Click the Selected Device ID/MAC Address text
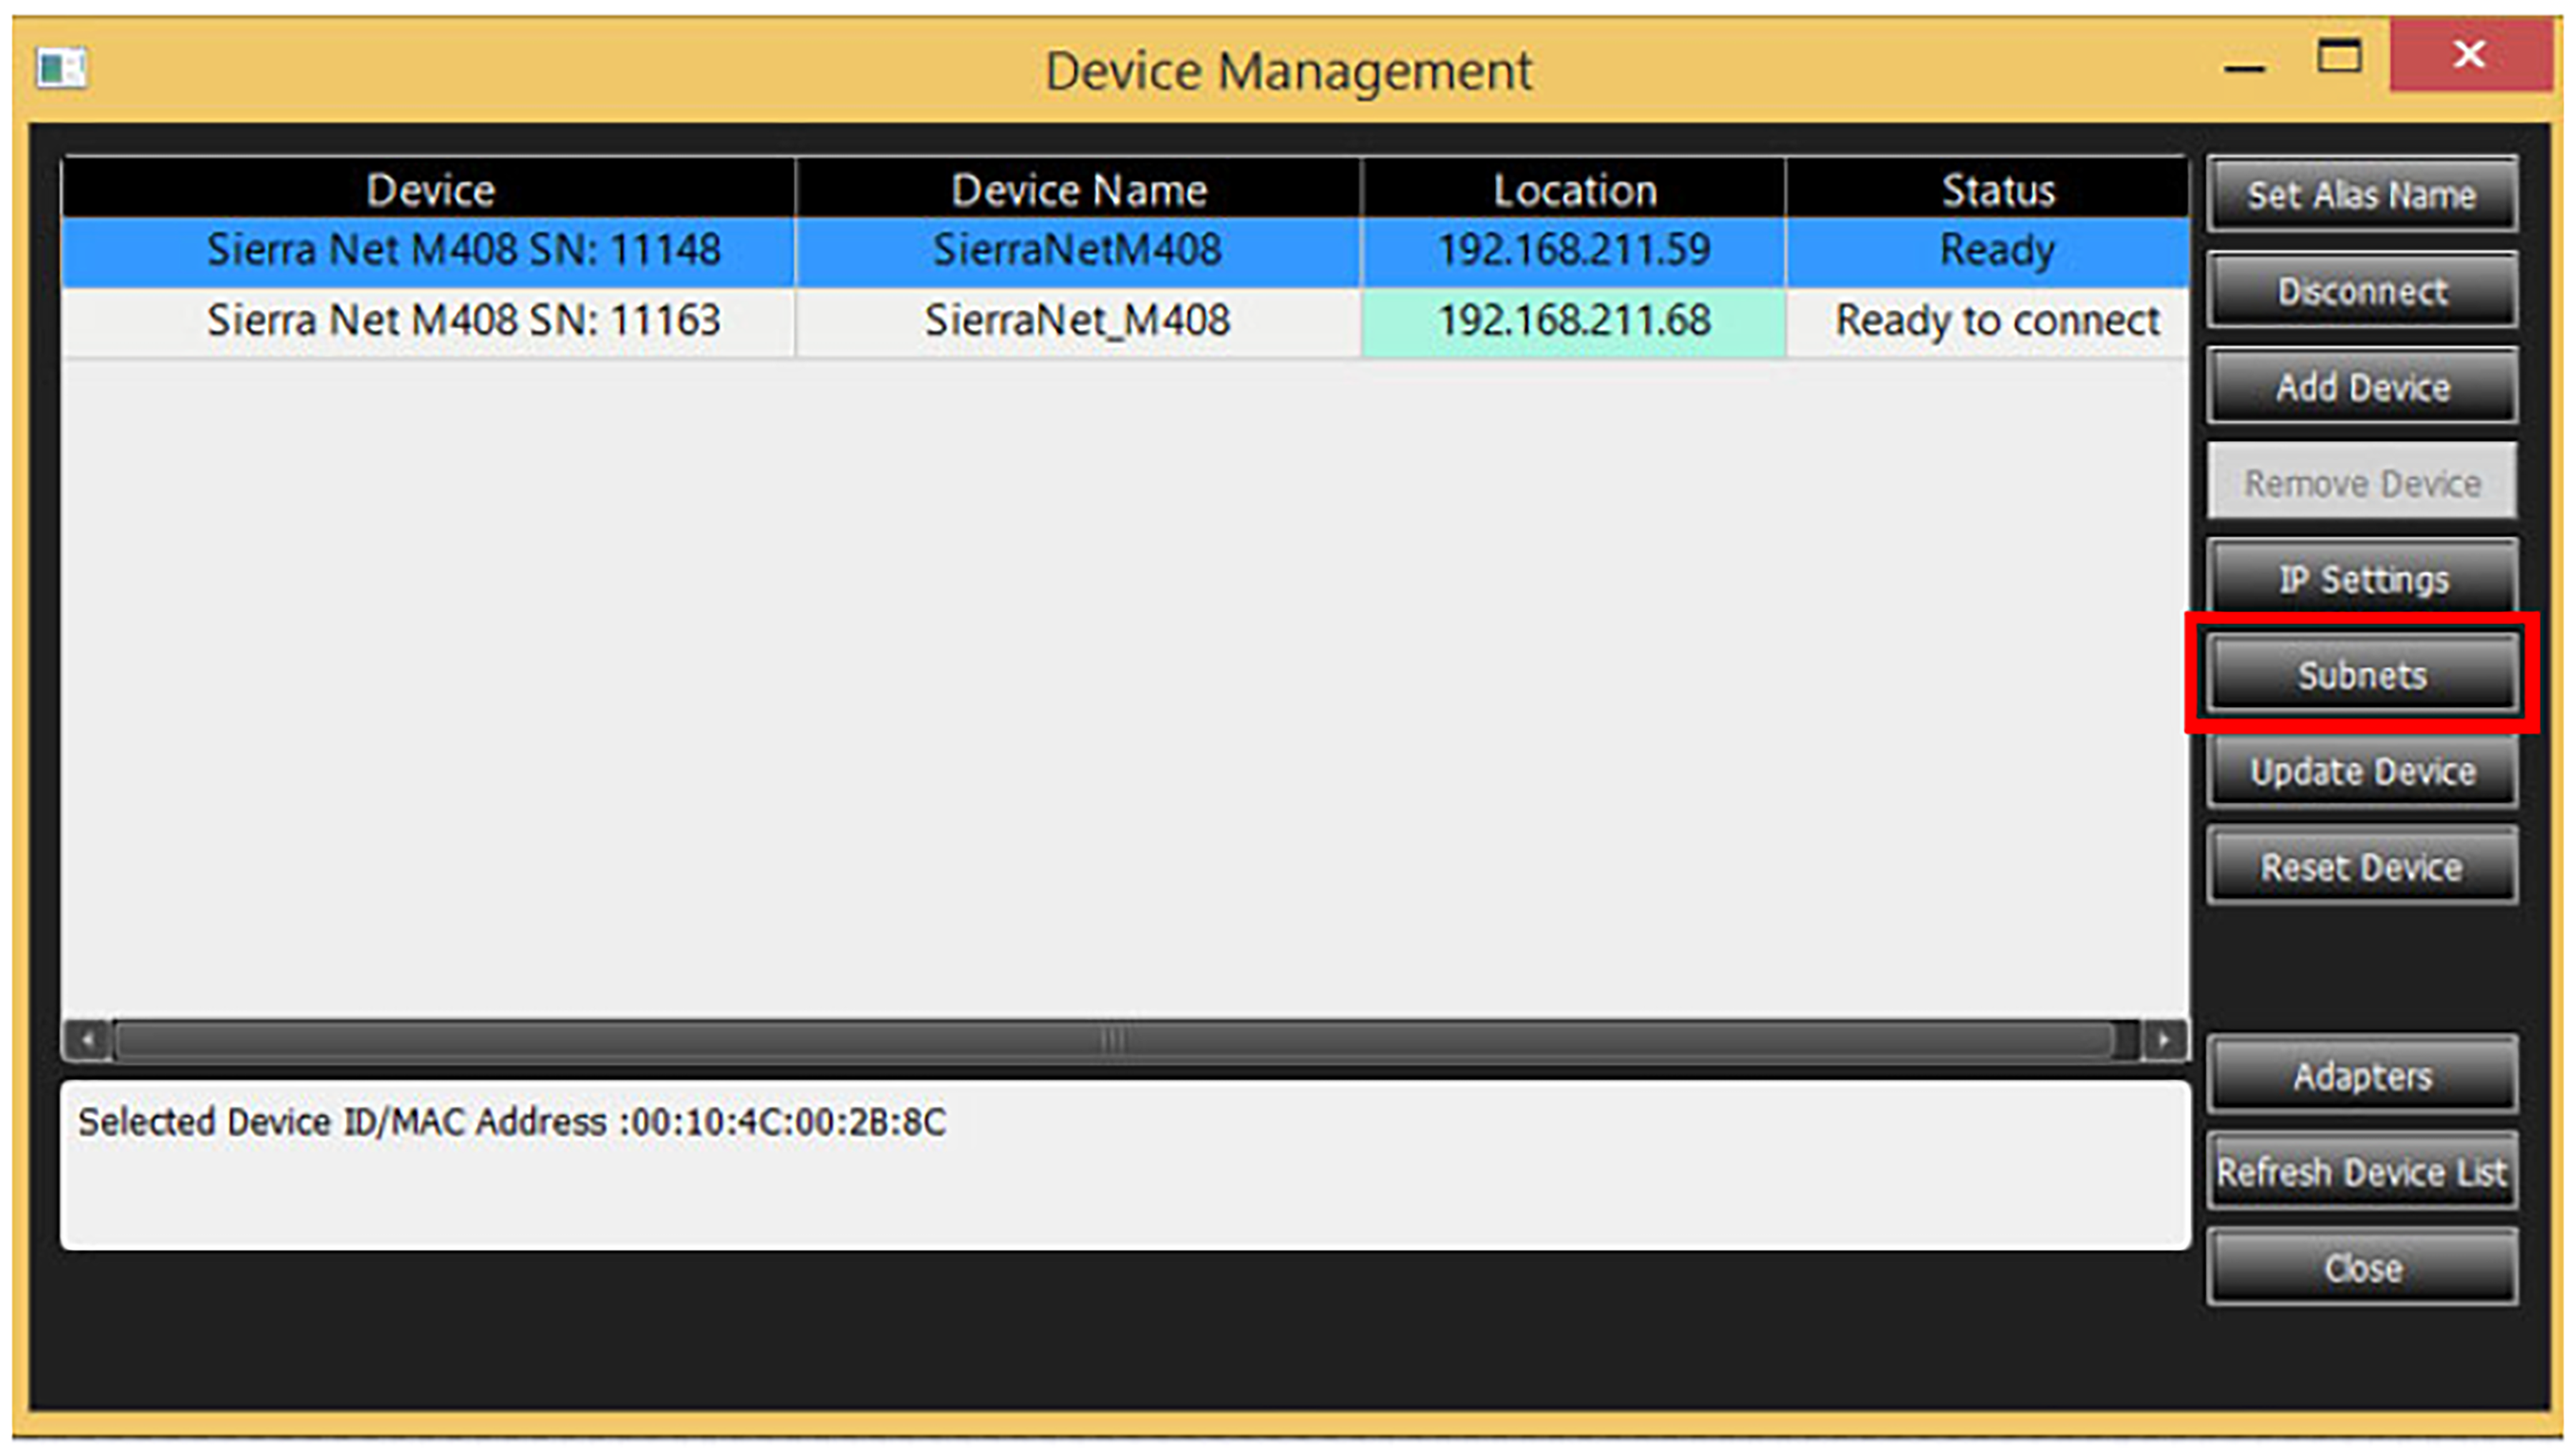Screen dimensions: 2576x1453 tap(511, 1122)
